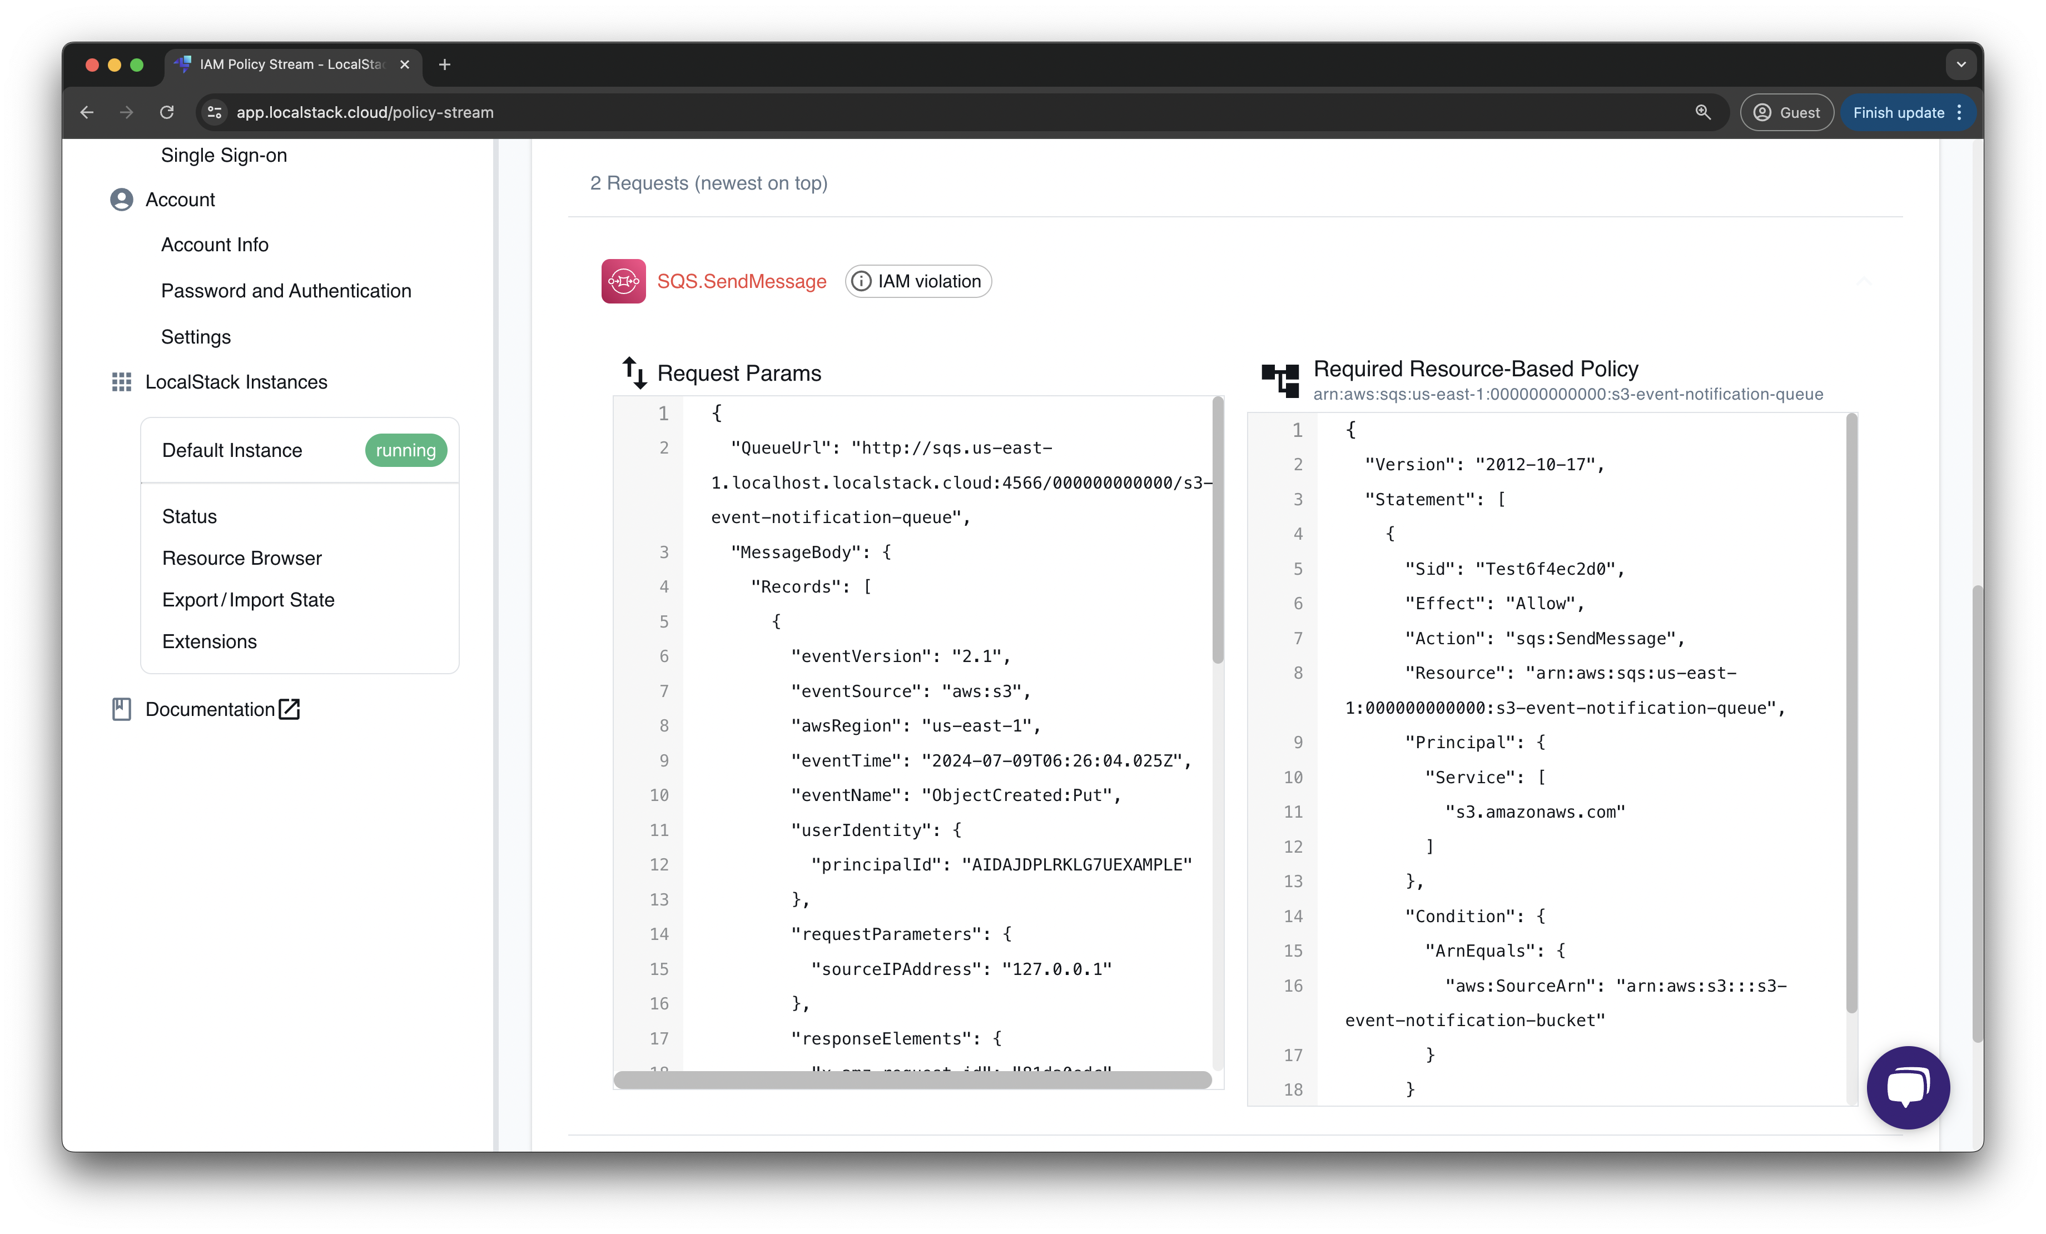Viewport: 2046px width, 1234px height.
Task: Open the Chrome three-dot menu
Action: click(x=1960, y=112)
